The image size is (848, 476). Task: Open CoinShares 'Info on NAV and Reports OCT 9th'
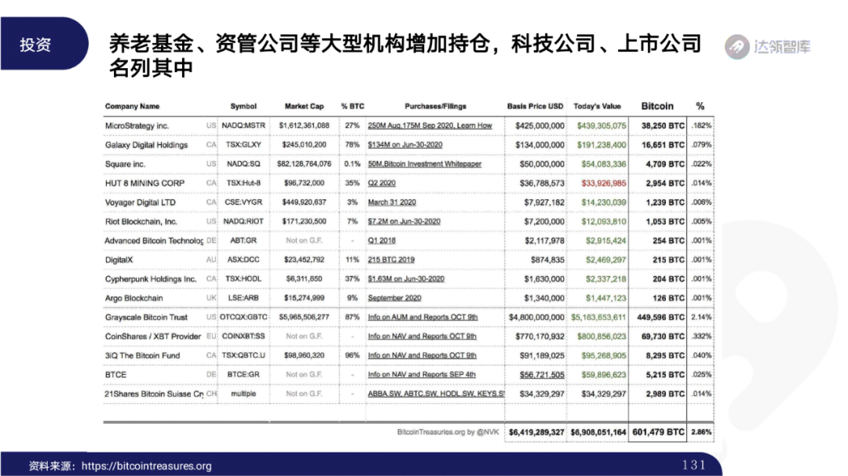(422, 336)
